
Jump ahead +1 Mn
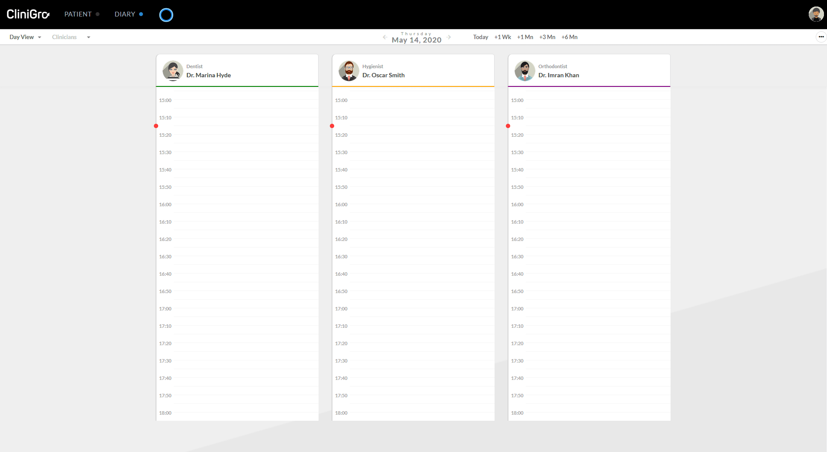pos(525,37)
